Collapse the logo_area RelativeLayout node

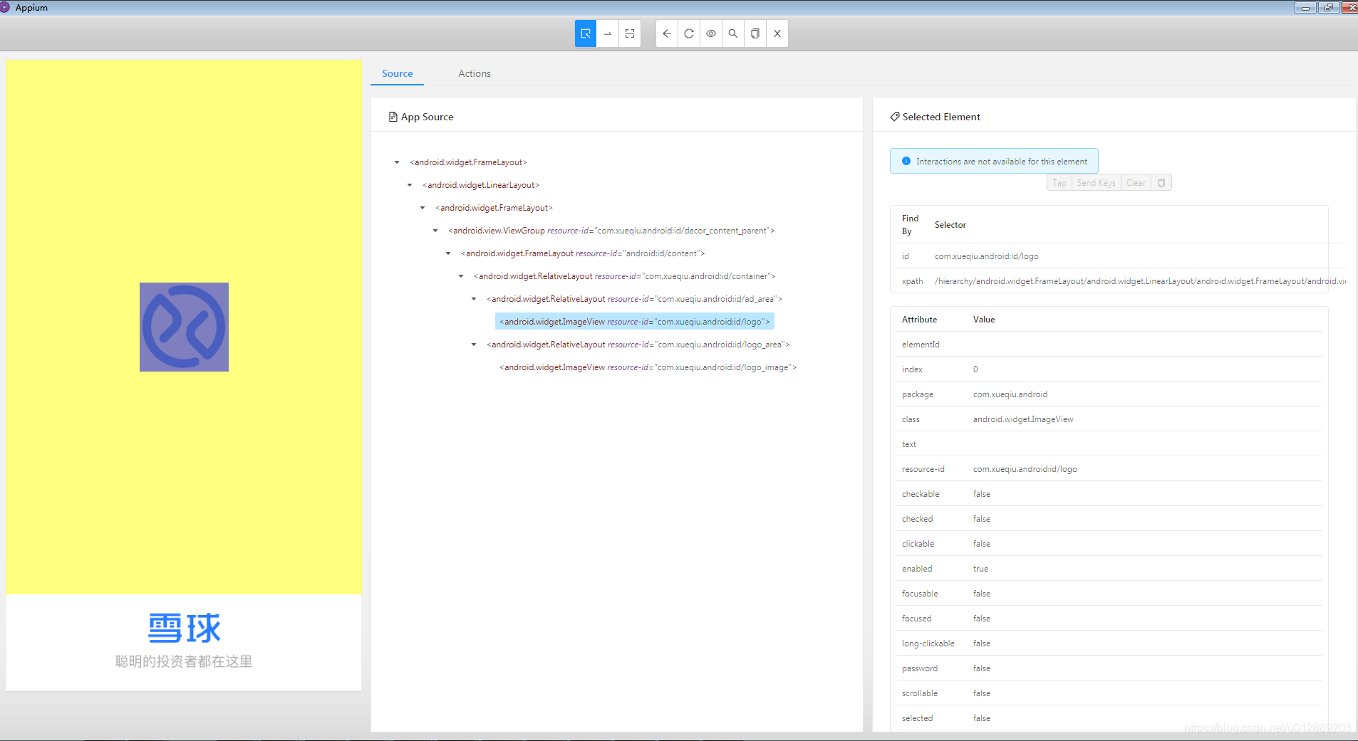coord(474,345)
